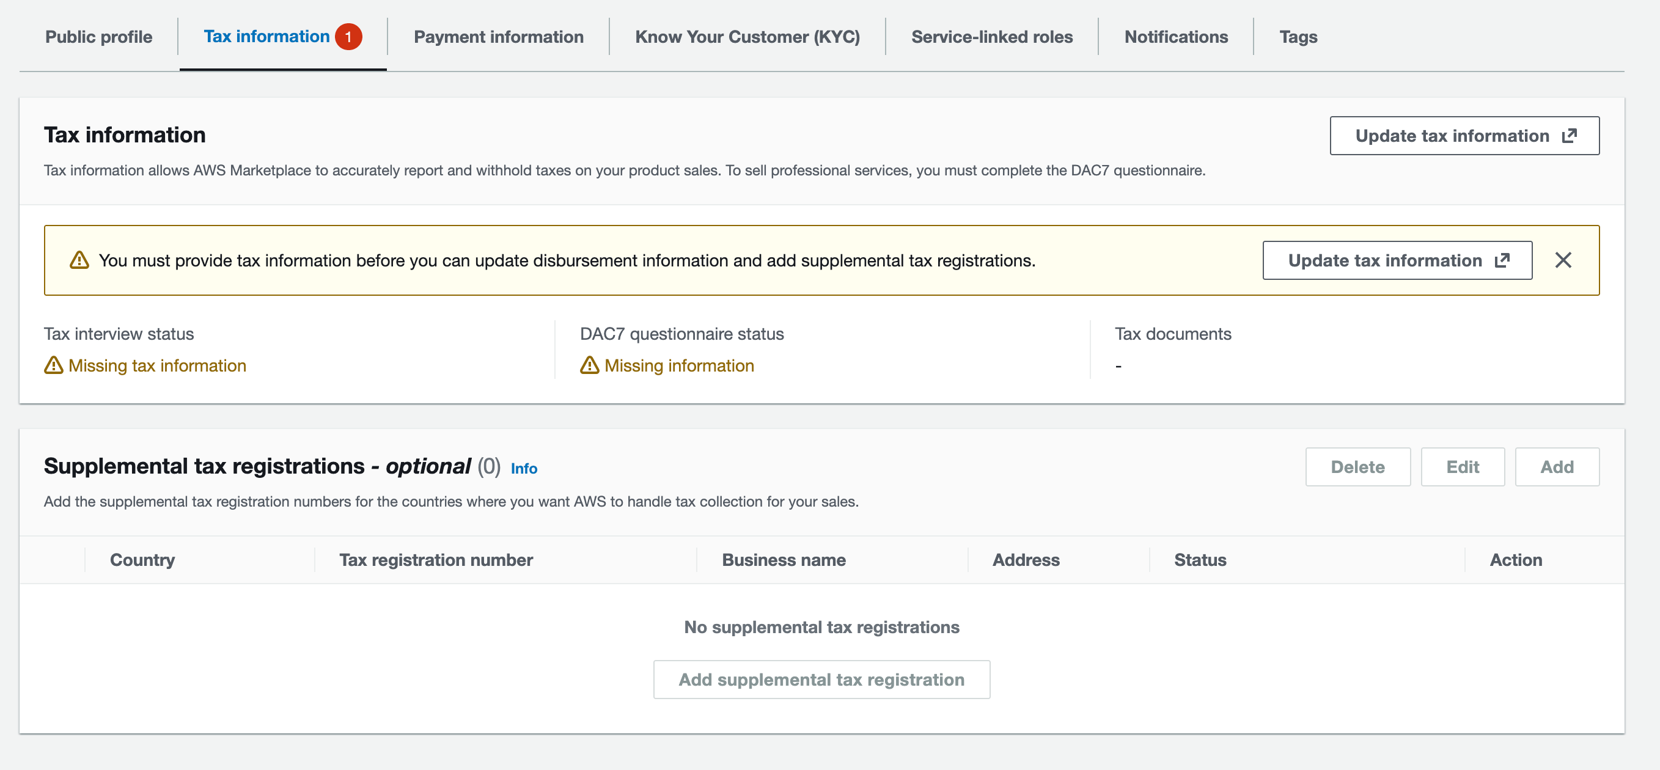Viewport: 1660px width, 770px height.
Task: Click the Business name column header
Action: click(x=784, y=560)
